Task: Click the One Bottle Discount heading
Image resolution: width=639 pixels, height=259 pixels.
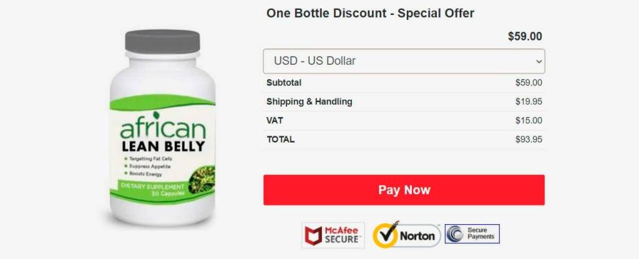Action: (x=370, y=14)
